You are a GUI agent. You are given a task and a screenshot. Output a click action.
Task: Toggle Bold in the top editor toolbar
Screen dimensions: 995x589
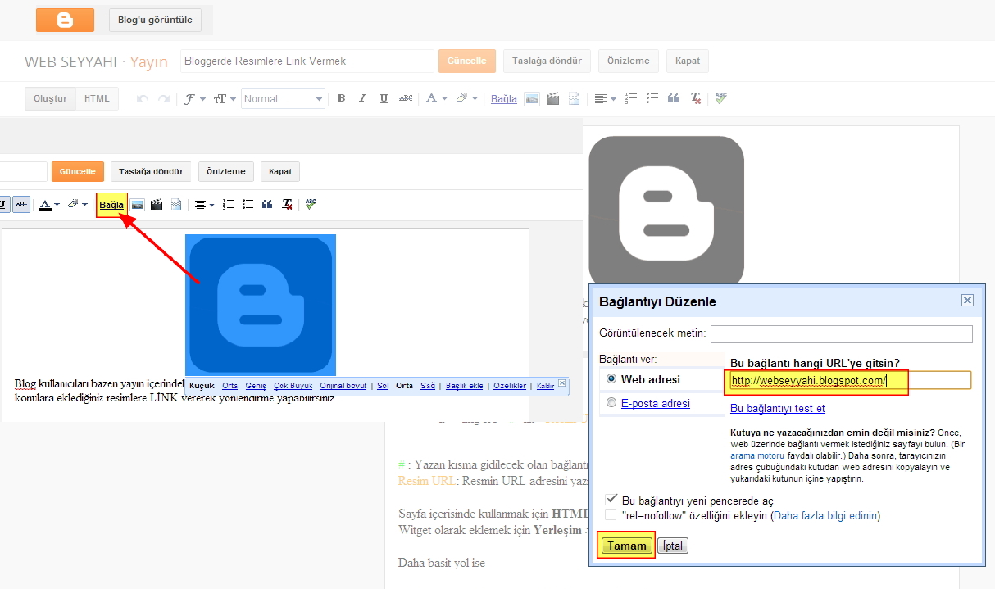[x=341, y=98]
